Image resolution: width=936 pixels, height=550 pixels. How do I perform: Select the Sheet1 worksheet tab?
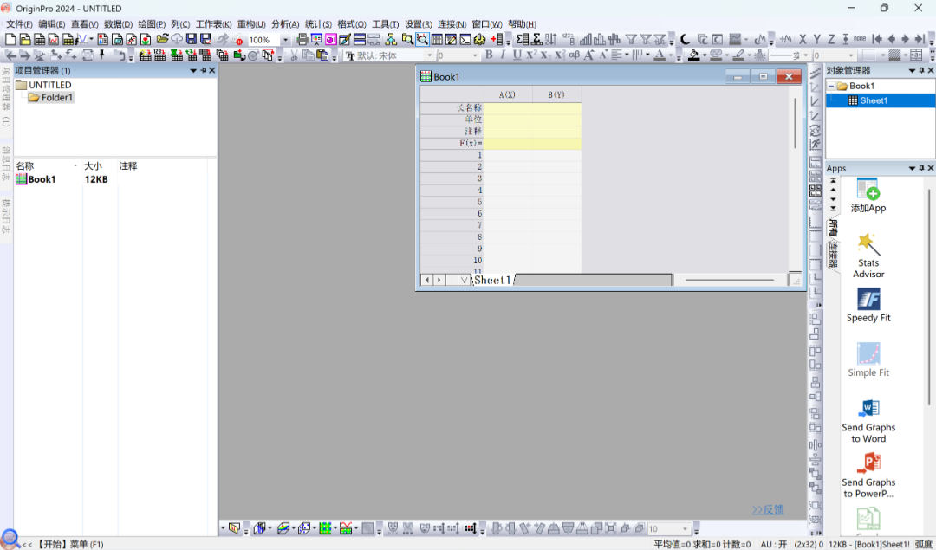493,280
